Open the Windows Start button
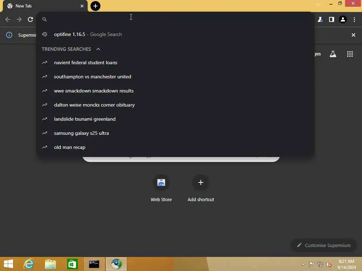The image size is (362, 271). pyautogui.click(x=8, y=264)
